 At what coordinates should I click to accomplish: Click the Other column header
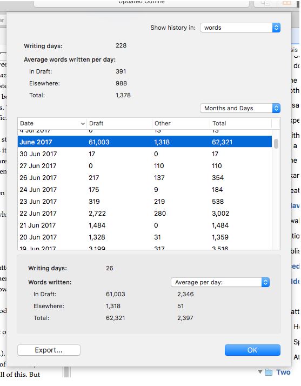coord(181,123)
